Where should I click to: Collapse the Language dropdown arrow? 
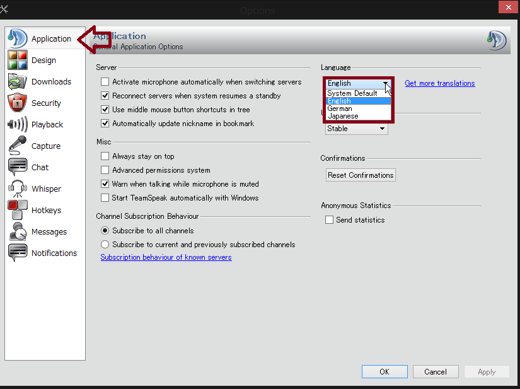click(x=385, y=83)
